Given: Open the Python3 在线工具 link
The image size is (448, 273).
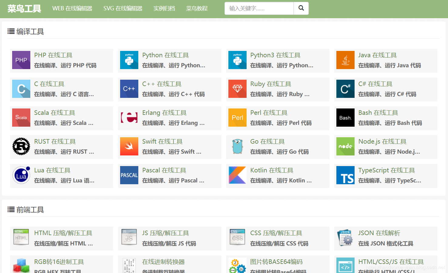Looking at the screenshot, I should tap(275, 55).
